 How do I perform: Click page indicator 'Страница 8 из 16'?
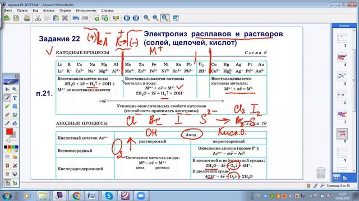point(338,186)
